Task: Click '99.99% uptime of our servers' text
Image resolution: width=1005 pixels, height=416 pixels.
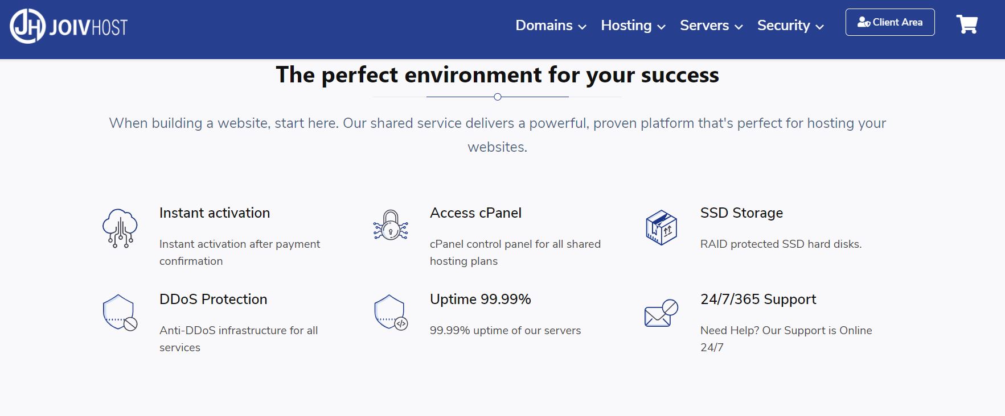Action: tap(505, 330)
